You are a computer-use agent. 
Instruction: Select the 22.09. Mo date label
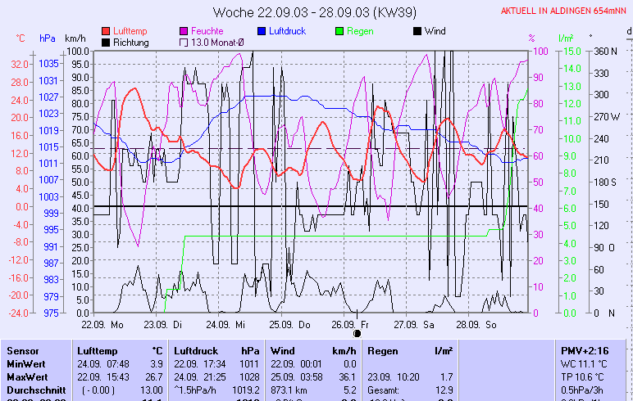pyautogui.click(x=107, y=324)
